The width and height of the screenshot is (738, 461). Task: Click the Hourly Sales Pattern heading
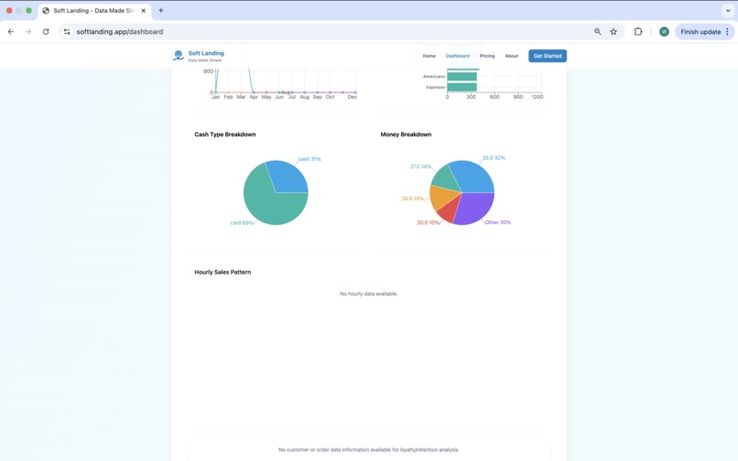[x=222, y=273]
